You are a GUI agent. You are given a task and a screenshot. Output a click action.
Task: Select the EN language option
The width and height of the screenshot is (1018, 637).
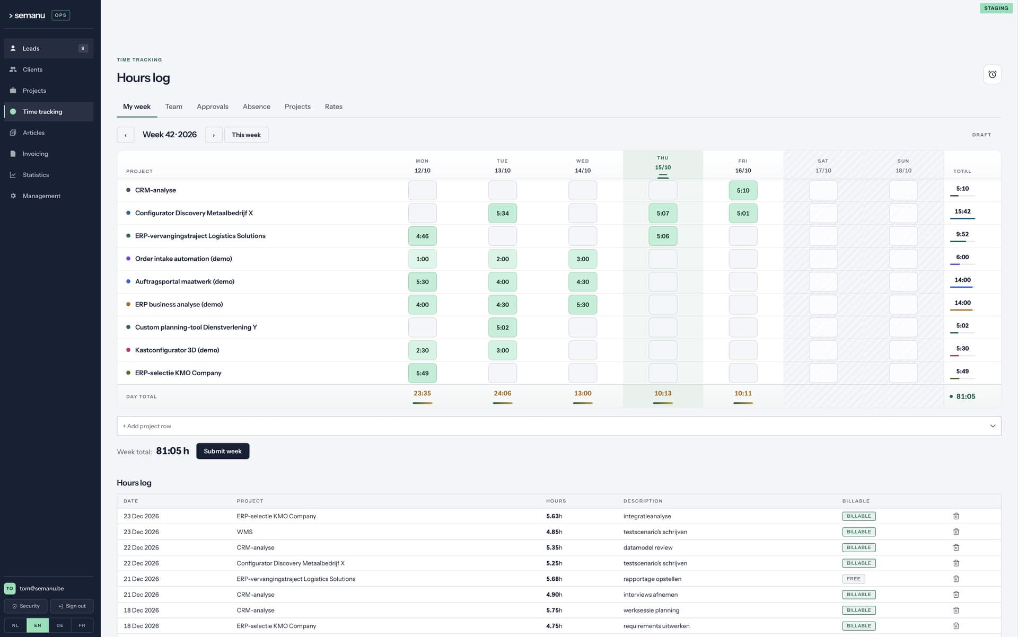tap(38, 625)
